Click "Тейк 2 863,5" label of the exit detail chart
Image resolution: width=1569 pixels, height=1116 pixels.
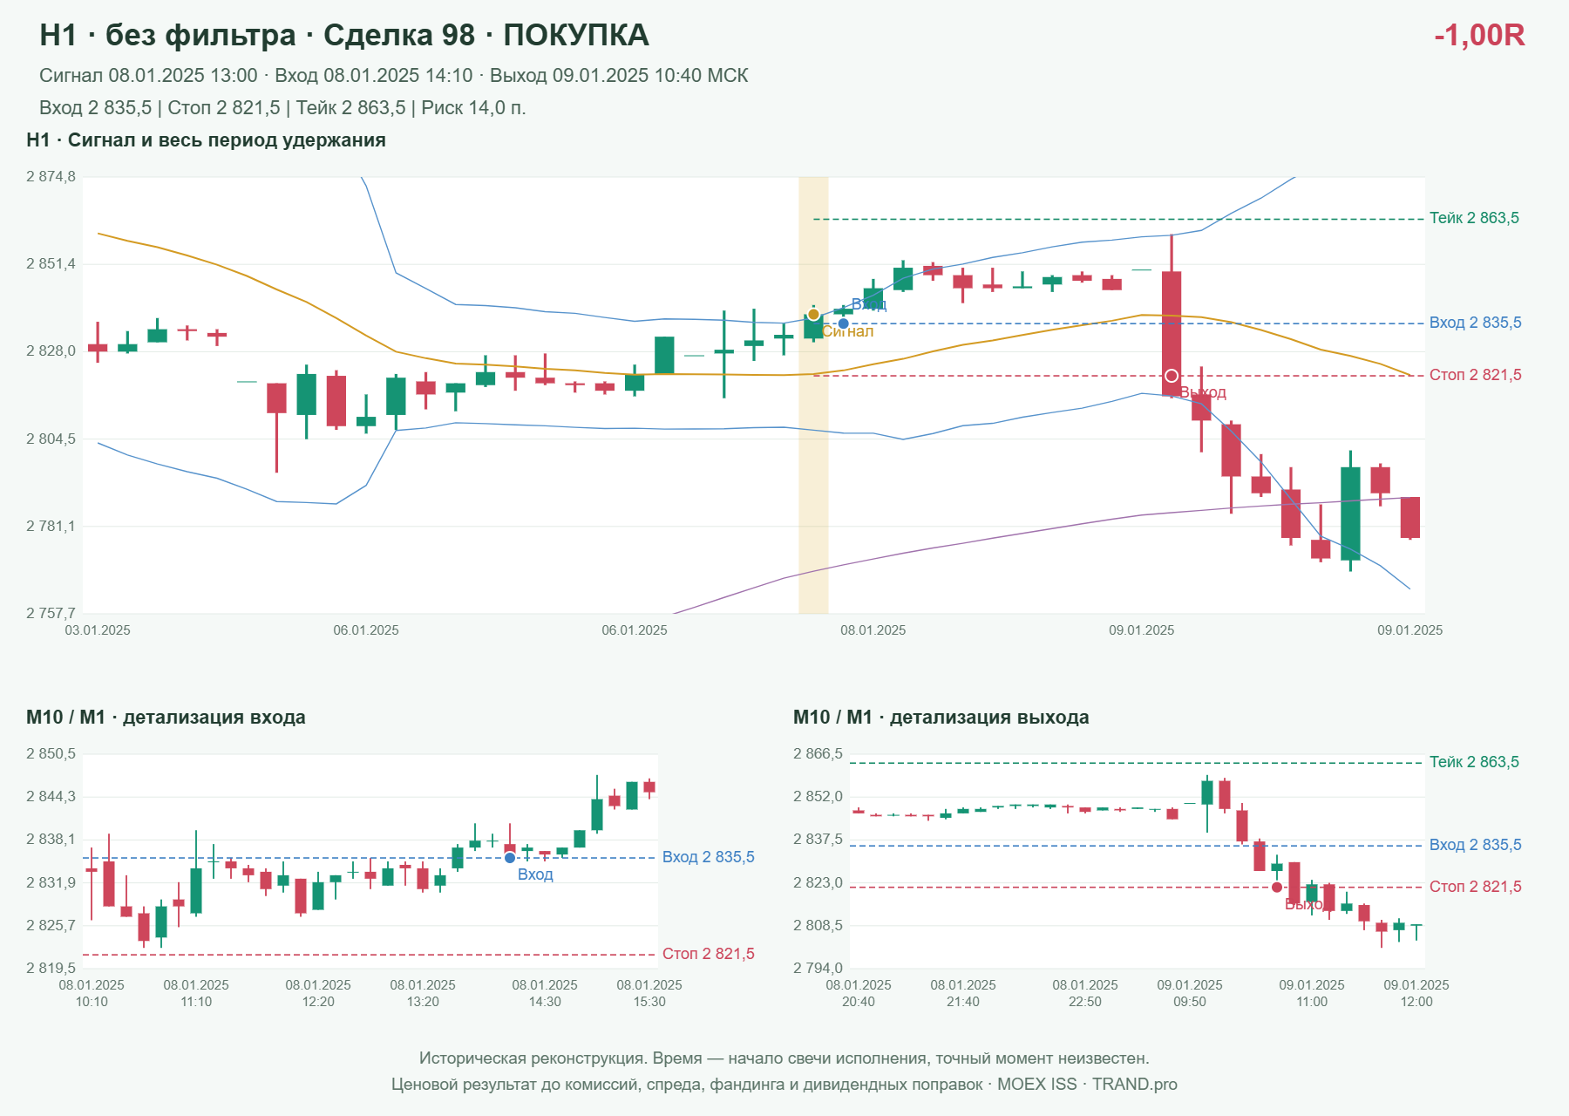[1474, 762]
